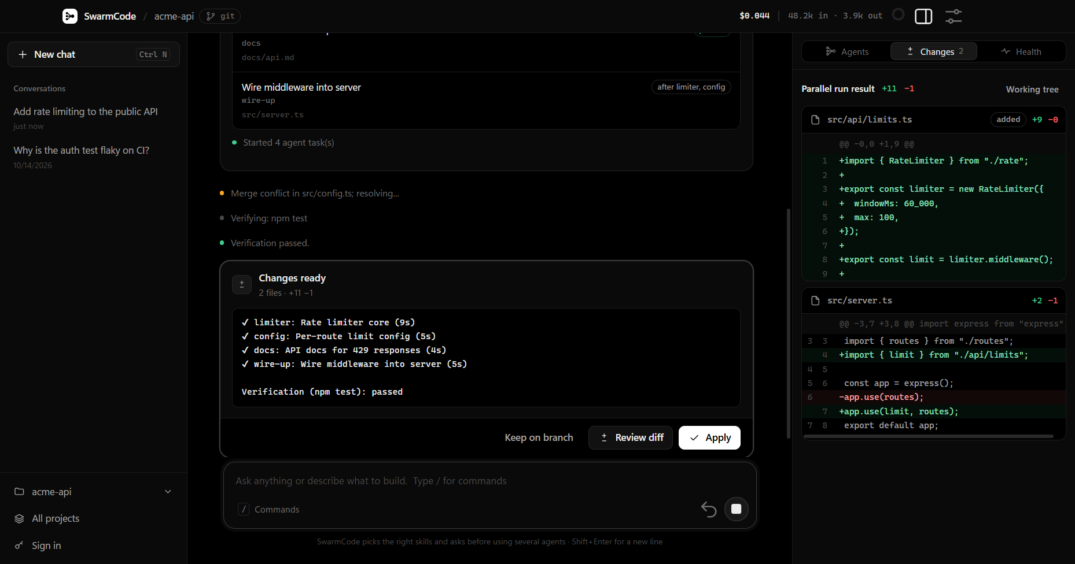1075x564 pixels.
Task: Click the docs/api.md path
Action: pyautogui.click(x=268, y=57)
